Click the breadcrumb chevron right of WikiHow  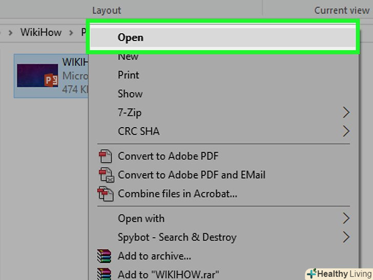coord(71,32)
